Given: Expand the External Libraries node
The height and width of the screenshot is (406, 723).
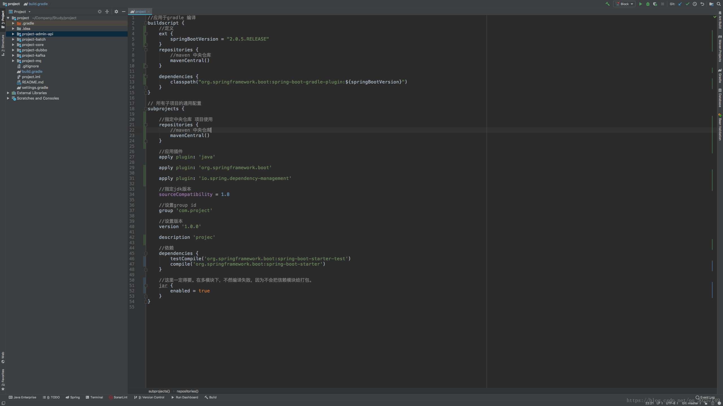Looking at the screenshot, I should [x=8, y=93].
